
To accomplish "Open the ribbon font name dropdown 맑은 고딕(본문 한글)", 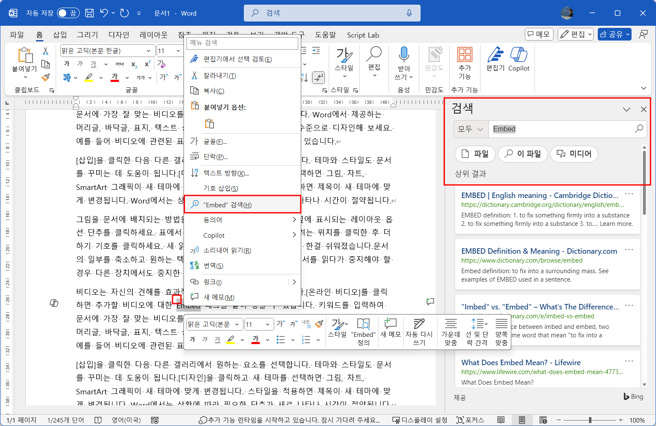I will pos(148,51).
